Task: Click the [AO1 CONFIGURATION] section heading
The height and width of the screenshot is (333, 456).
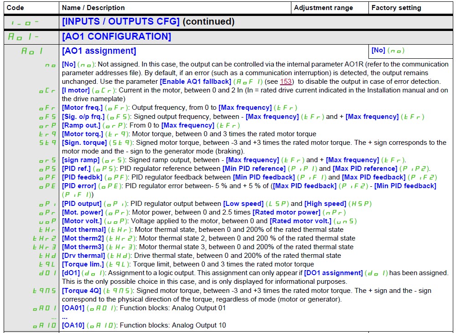Action: [116, 36]
